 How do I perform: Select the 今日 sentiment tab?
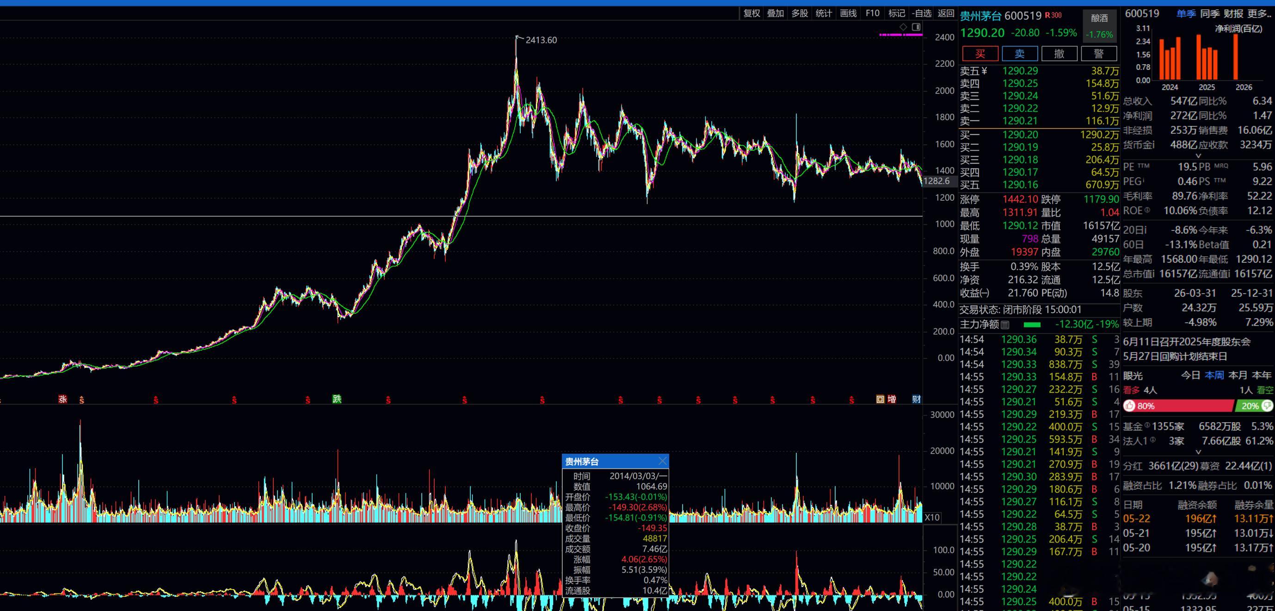point(1190,375)
